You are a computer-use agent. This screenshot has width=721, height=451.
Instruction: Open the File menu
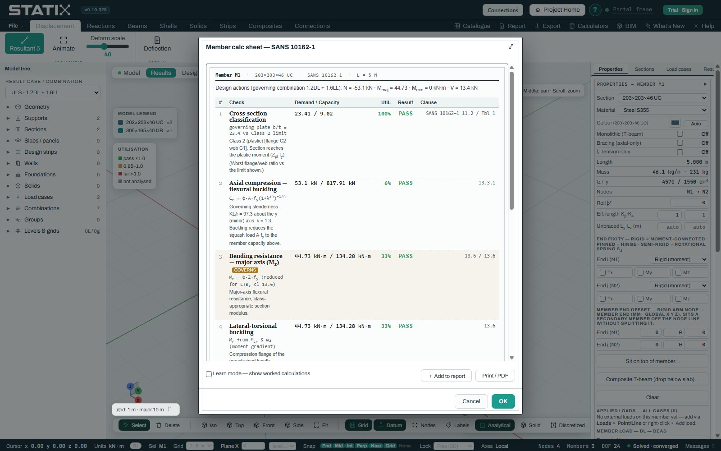point(15,26)
